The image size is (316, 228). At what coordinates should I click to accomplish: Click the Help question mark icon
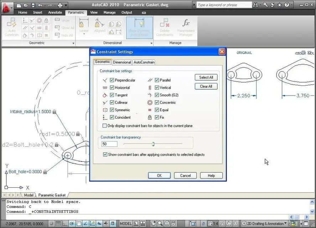coord(287,5)
